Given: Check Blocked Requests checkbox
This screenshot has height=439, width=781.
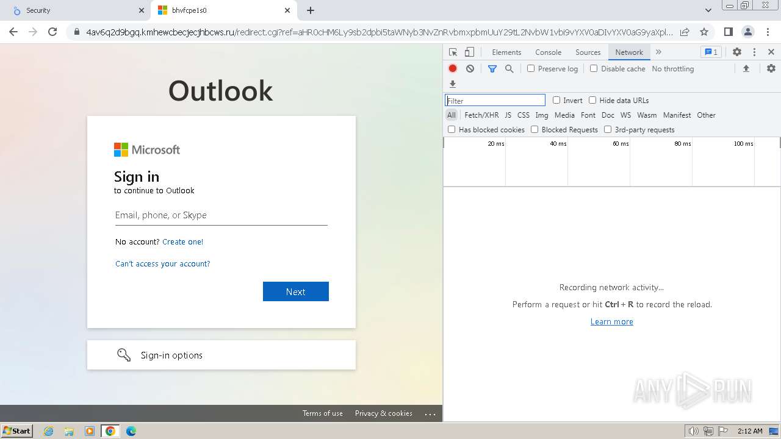Looking at the screenshot, I should (x=534, y=129).
